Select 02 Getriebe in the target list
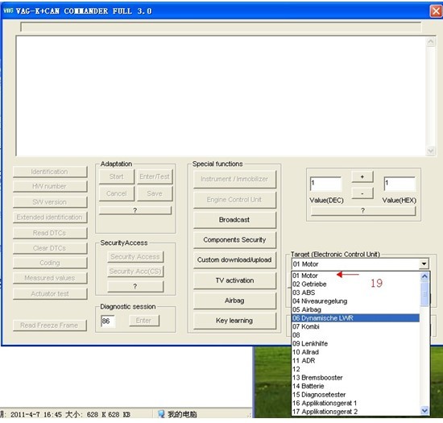Image resolution: width=443 pixels, height=423 pixels. [356, 284]
